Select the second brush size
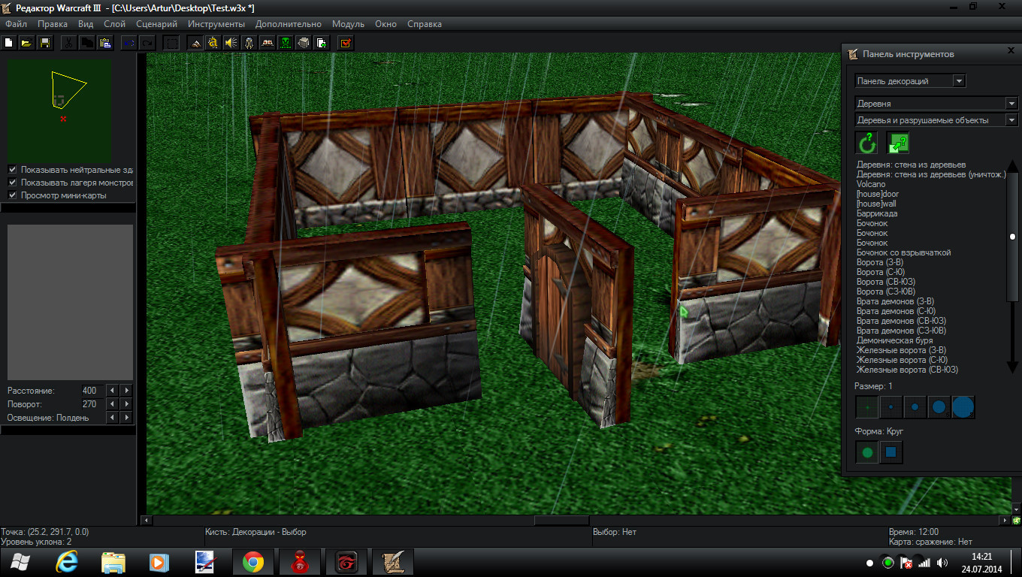 [890, 407]
